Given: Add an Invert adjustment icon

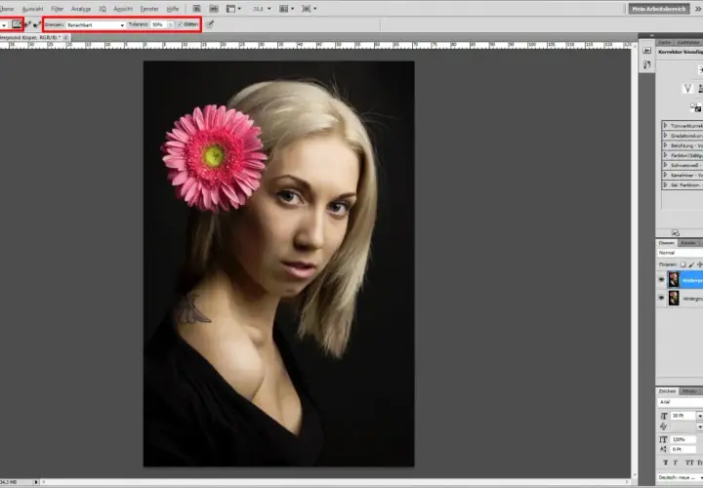Looking at the screenshot, I should tap(695, 107).
